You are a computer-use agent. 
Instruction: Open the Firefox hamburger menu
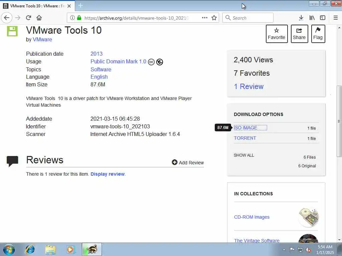[336, 18]
